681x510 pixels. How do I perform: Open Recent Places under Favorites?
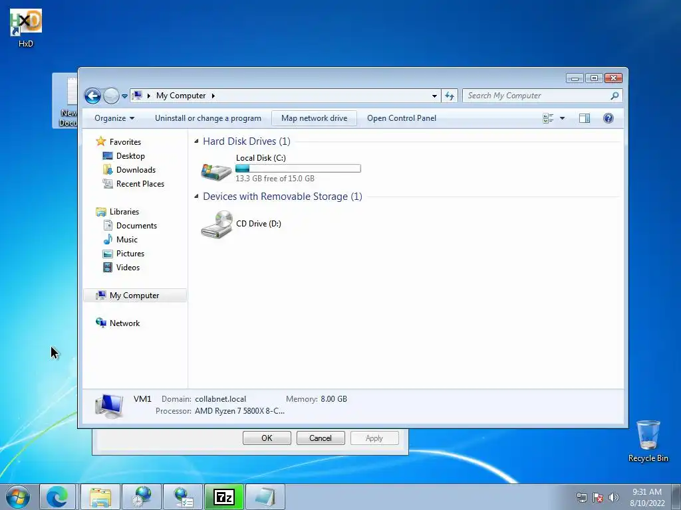(140, 183)
